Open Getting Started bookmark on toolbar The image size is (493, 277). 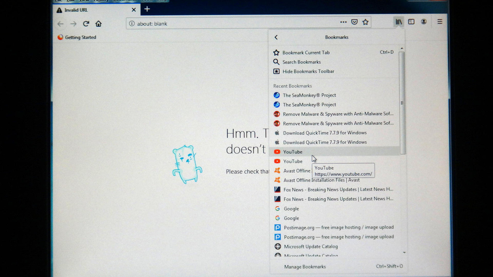[x=77, y=37]
